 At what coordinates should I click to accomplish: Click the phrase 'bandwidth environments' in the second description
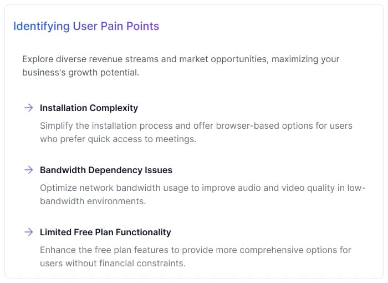click(x=93, y=201)
